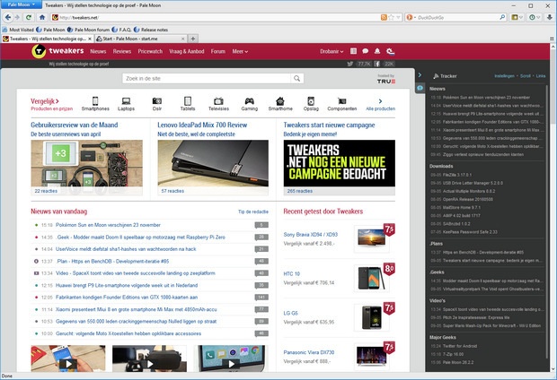Open FileZilla 3.17.0.1 in Tracker downloads
This screenshot has width=557, height=380.
(457, 175)
